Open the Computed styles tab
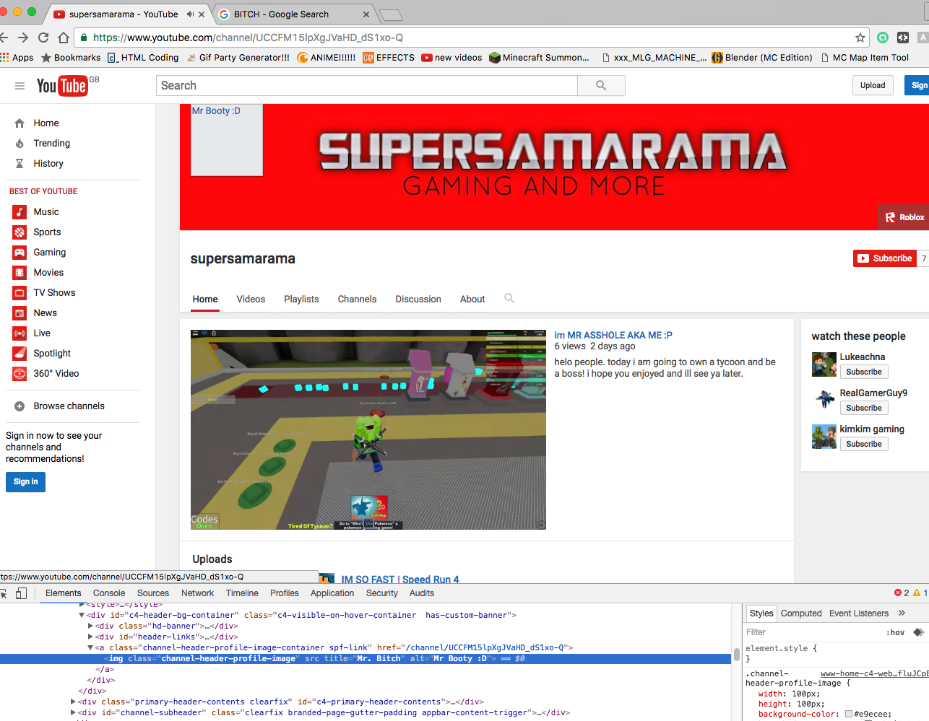929x721 pixels. coord(801,613)
